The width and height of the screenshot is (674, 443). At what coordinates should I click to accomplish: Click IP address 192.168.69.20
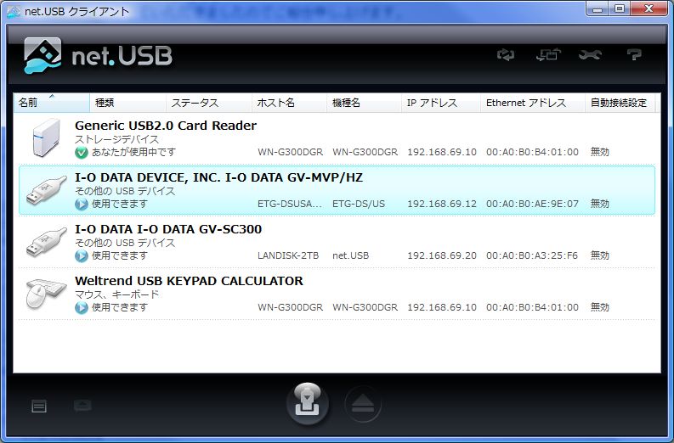[442, 255]
